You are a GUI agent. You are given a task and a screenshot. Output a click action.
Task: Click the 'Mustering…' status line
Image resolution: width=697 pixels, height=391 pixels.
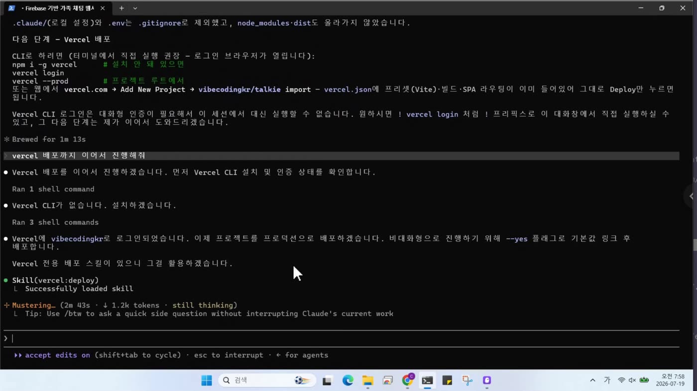[124, 305]
